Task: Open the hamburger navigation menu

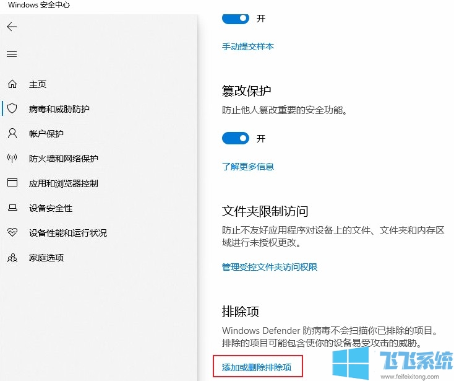Action: 12,55
